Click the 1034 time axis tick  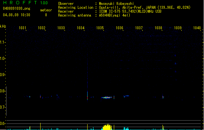tap(80, 28)
